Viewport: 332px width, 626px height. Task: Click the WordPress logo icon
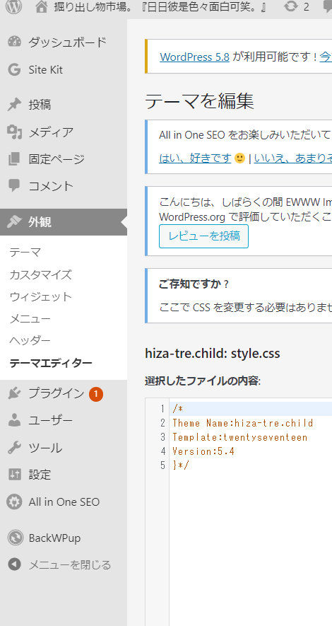coord(13,7)
